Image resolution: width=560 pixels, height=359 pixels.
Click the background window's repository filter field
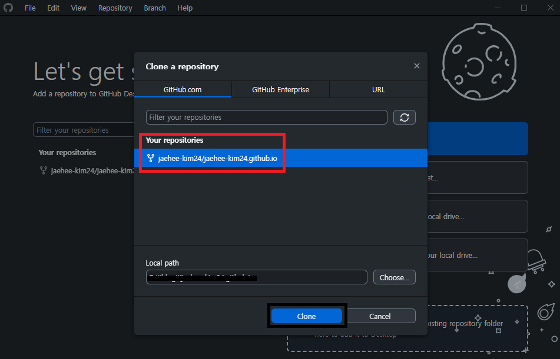[x=84, y=130]
